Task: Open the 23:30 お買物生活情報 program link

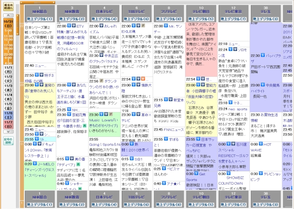Action: coord(264,118)
